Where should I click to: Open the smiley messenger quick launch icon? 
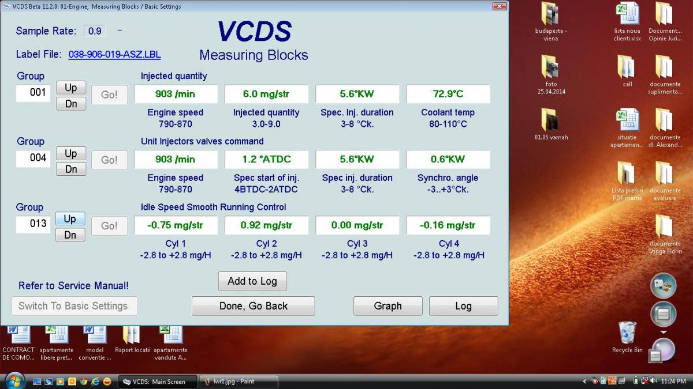tap(107, 382)
